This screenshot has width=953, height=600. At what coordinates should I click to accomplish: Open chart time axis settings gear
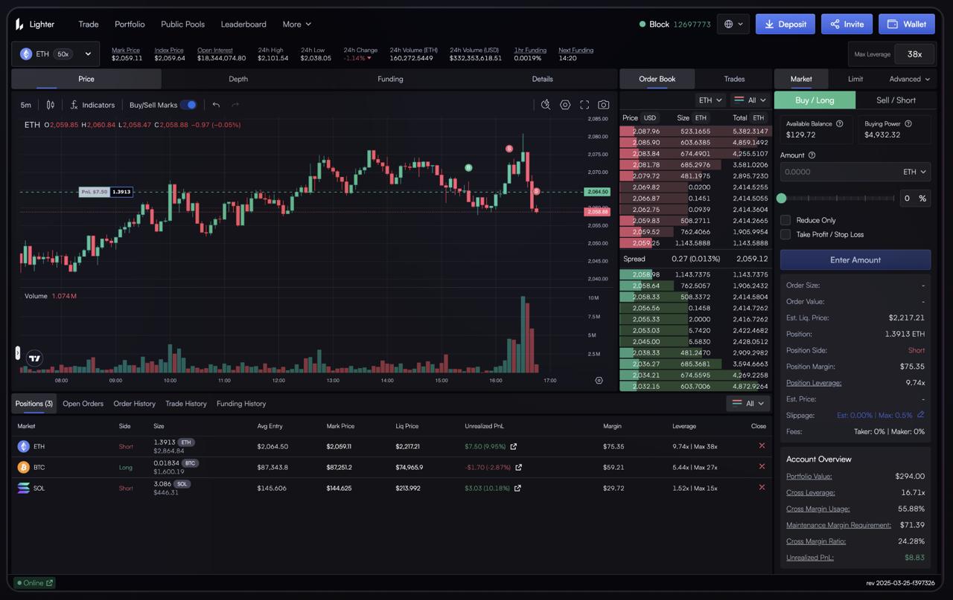pos(599,380)
